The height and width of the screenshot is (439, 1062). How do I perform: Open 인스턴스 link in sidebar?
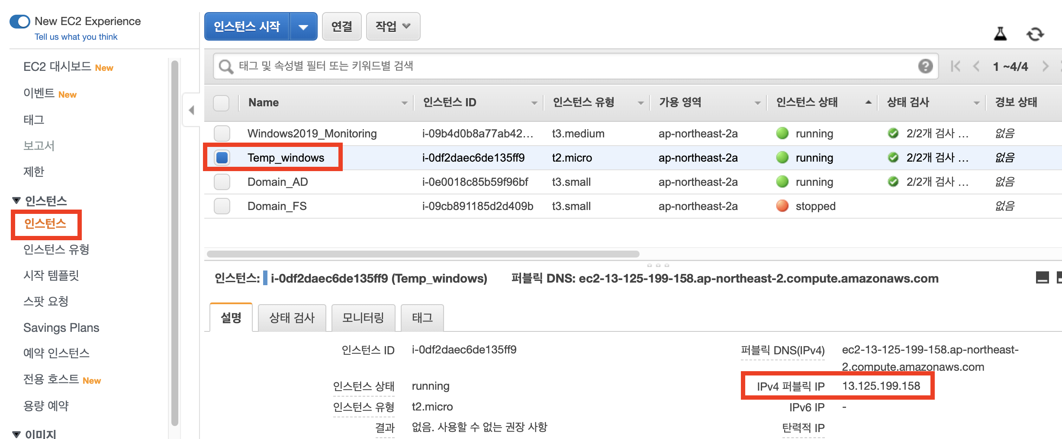click(45, 223)
